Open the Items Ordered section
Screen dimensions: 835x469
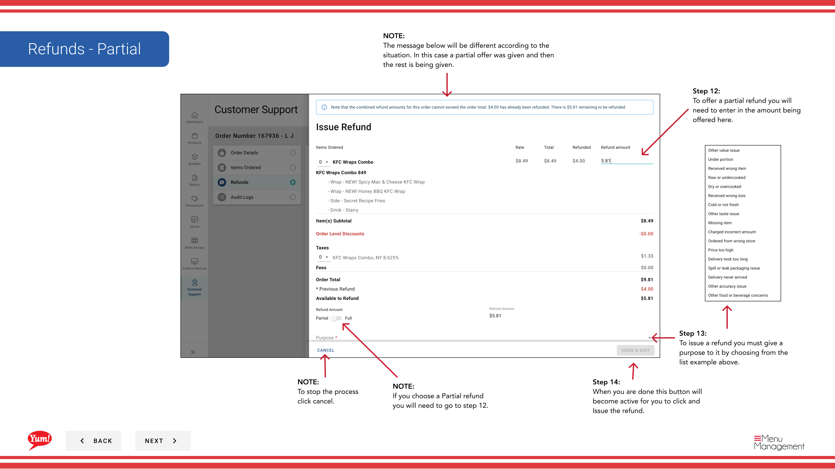[x=257, y=168]
